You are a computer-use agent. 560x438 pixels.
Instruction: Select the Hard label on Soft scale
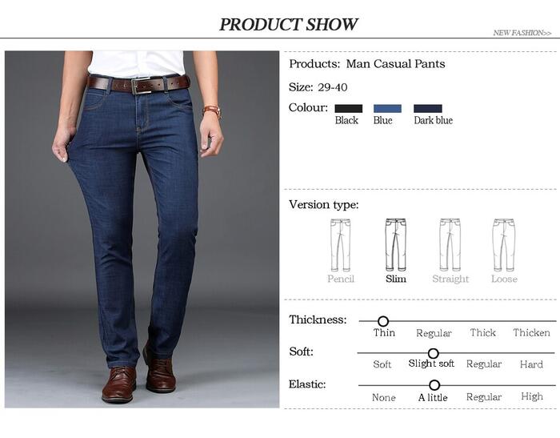pos(531,364)
